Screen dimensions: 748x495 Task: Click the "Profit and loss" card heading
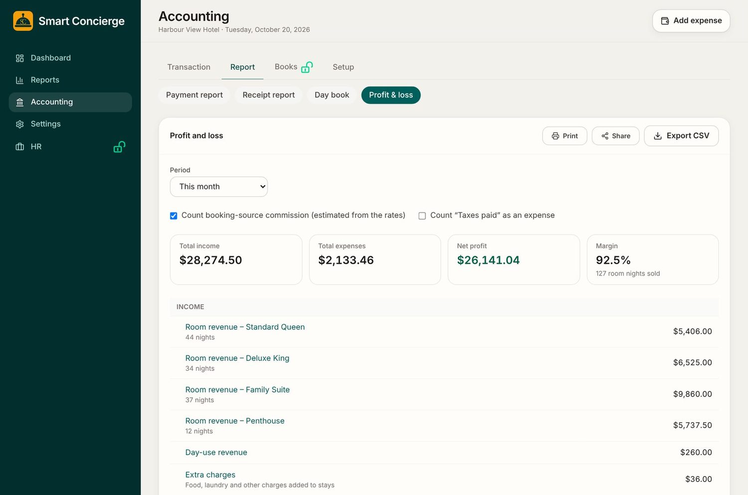click(x=196, y=136)
